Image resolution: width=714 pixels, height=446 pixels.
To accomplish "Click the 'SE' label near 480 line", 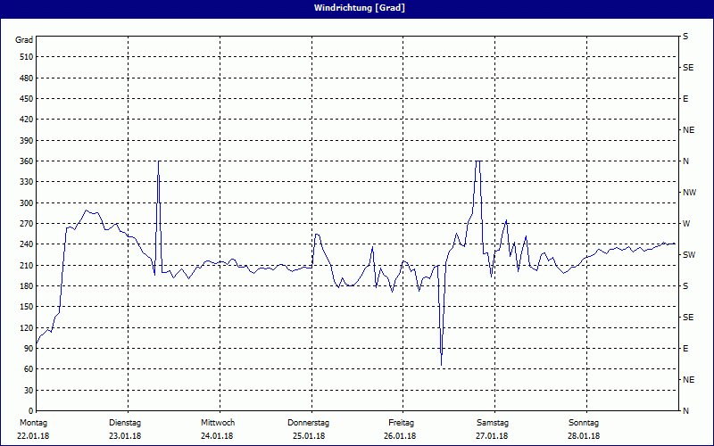I will (x=688, y=68).
